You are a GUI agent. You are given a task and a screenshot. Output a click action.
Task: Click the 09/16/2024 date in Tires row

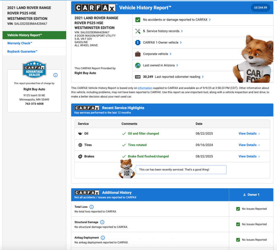coord(204,145)
